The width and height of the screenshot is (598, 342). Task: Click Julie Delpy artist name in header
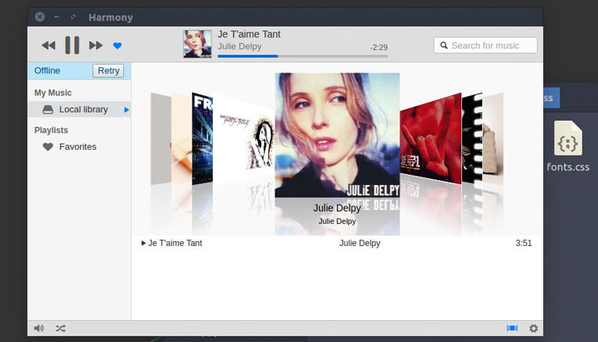tap(240, 46)
